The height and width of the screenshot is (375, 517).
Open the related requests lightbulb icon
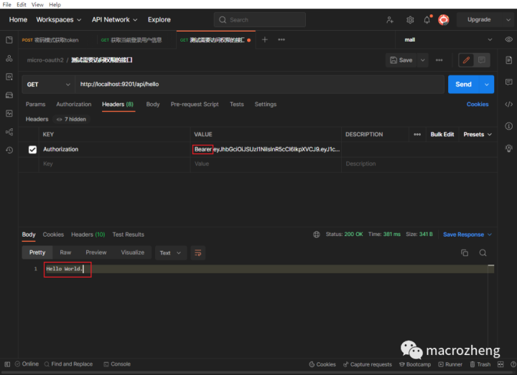pos(509,148)
